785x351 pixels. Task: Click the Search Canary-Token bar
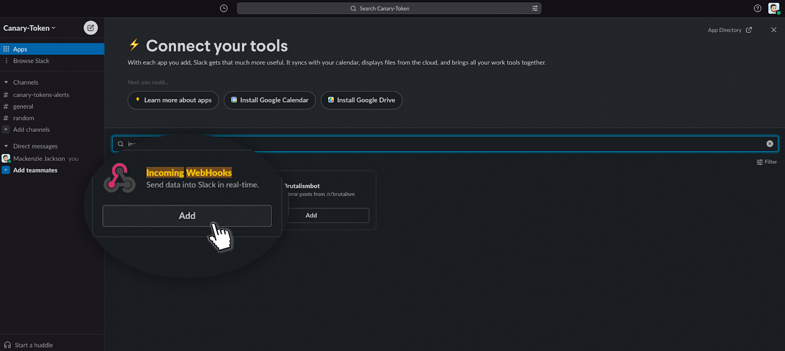tap(389, 8)
